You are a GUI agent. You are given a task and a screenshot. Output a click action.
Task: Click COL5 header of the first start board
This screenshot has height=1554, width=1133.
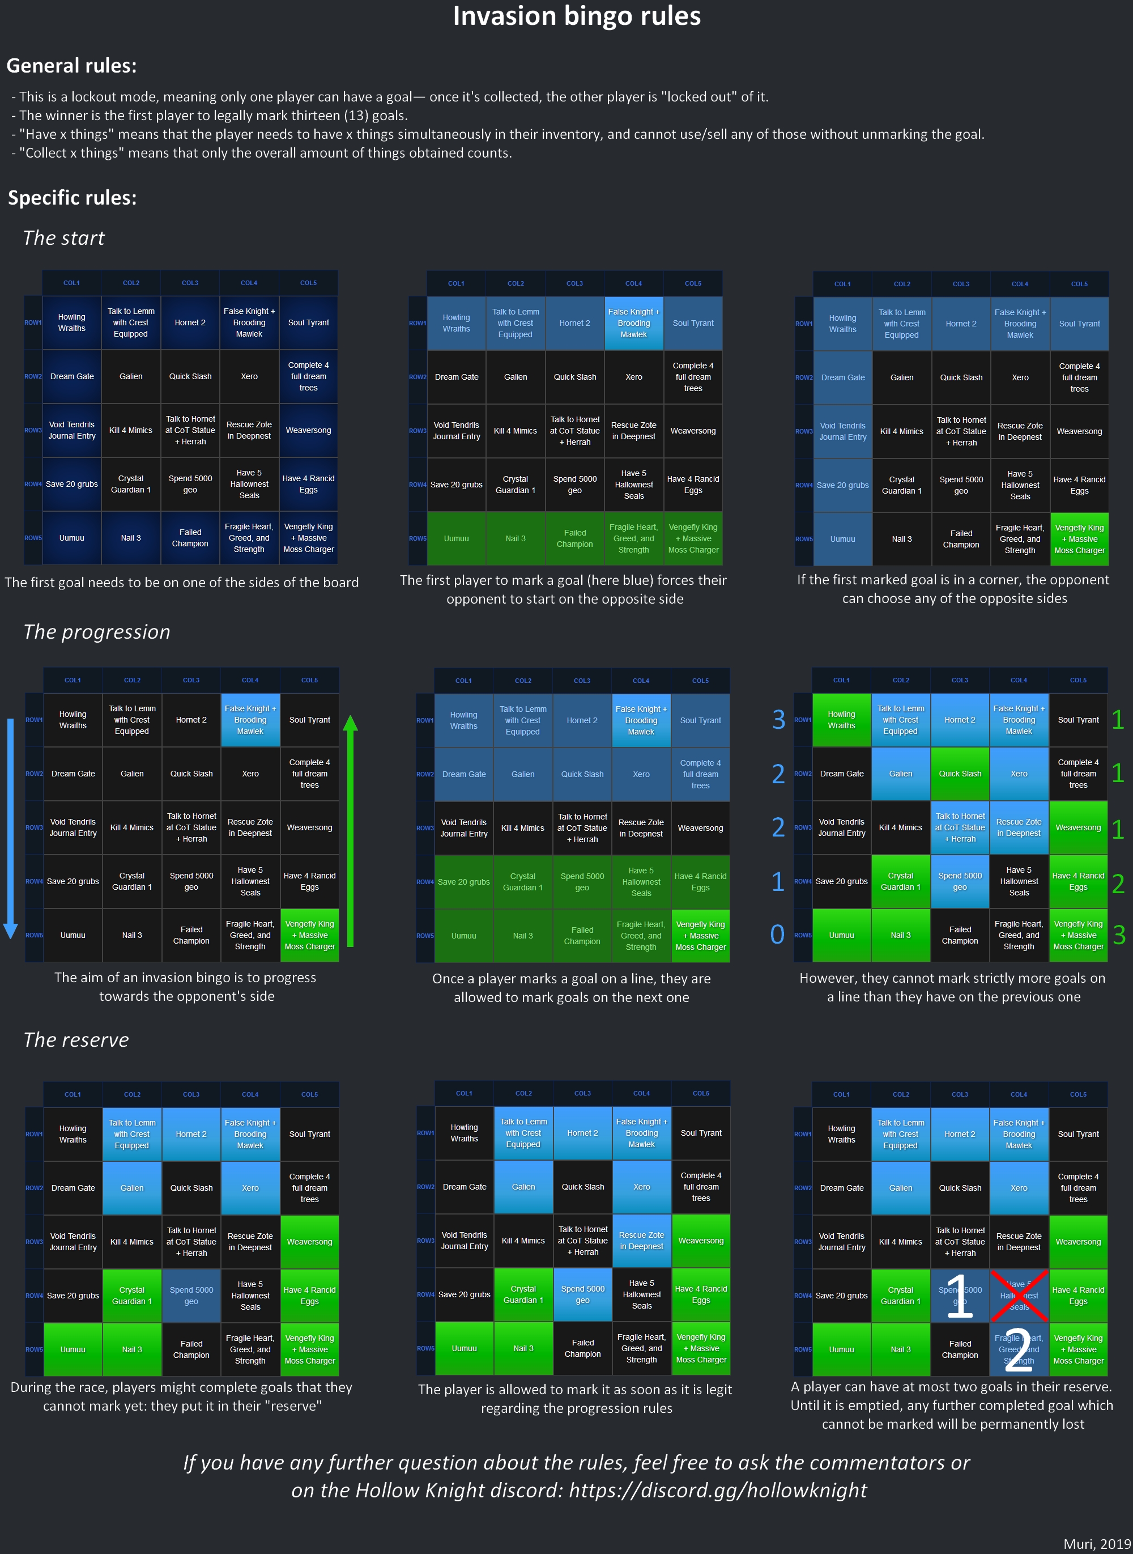click(309, 283)
